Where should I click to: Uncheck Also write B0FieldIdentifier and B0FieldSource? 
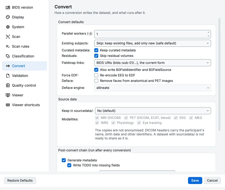[x=96, y=70]
